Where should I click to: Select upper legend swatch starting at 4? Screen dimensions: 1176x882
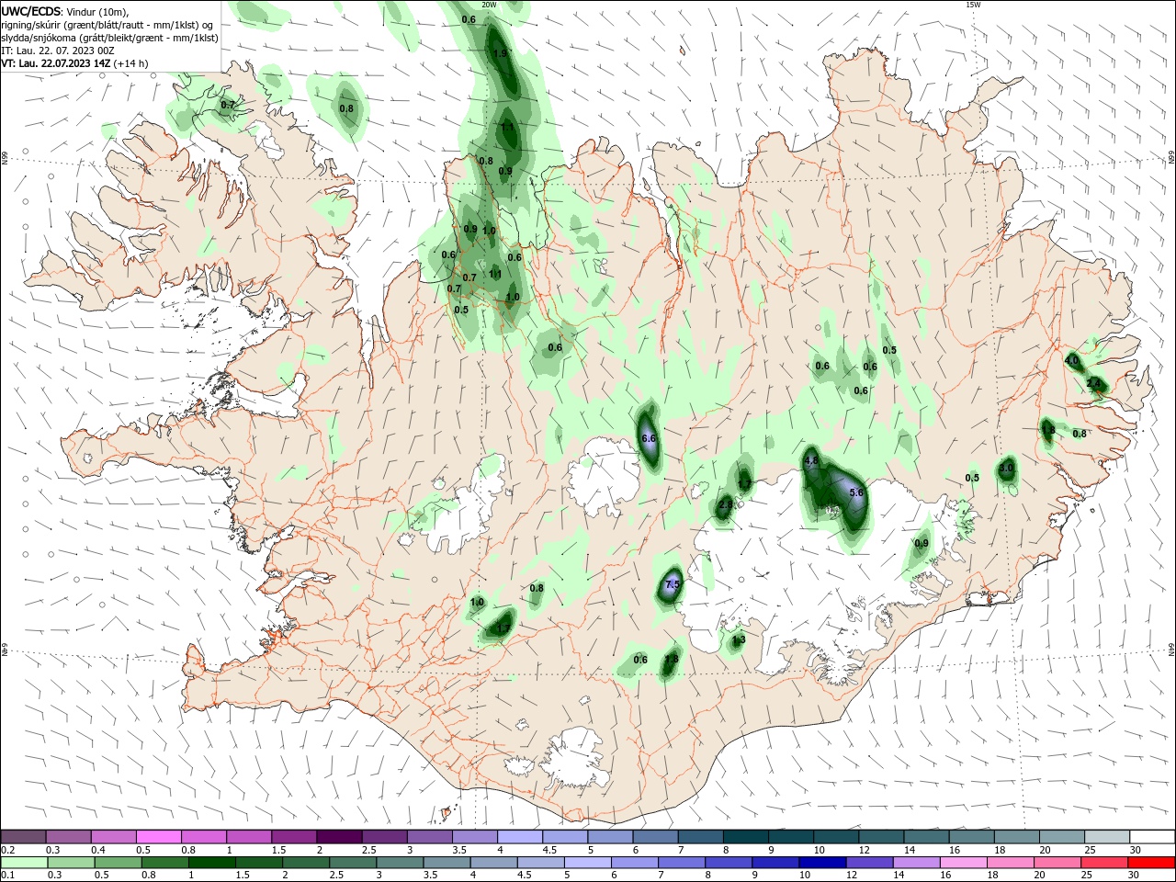point(519,837)
